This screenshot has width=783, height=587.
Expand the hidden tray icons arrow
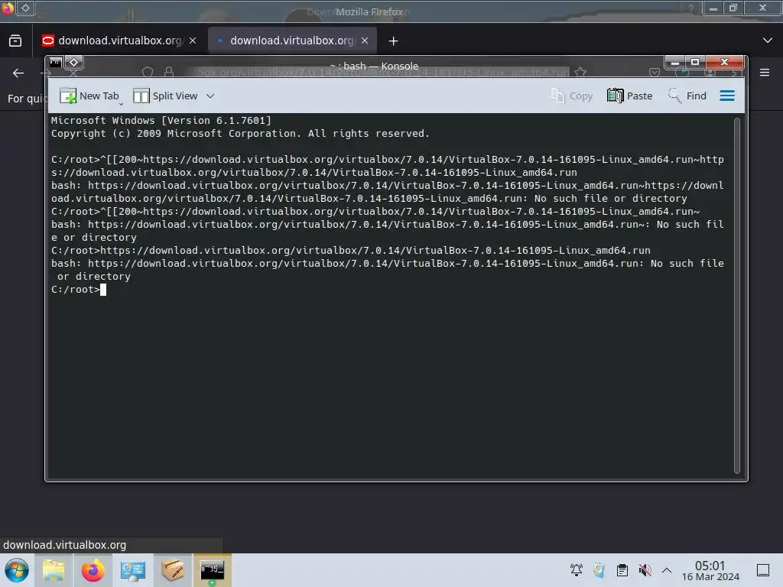(667, 570)
